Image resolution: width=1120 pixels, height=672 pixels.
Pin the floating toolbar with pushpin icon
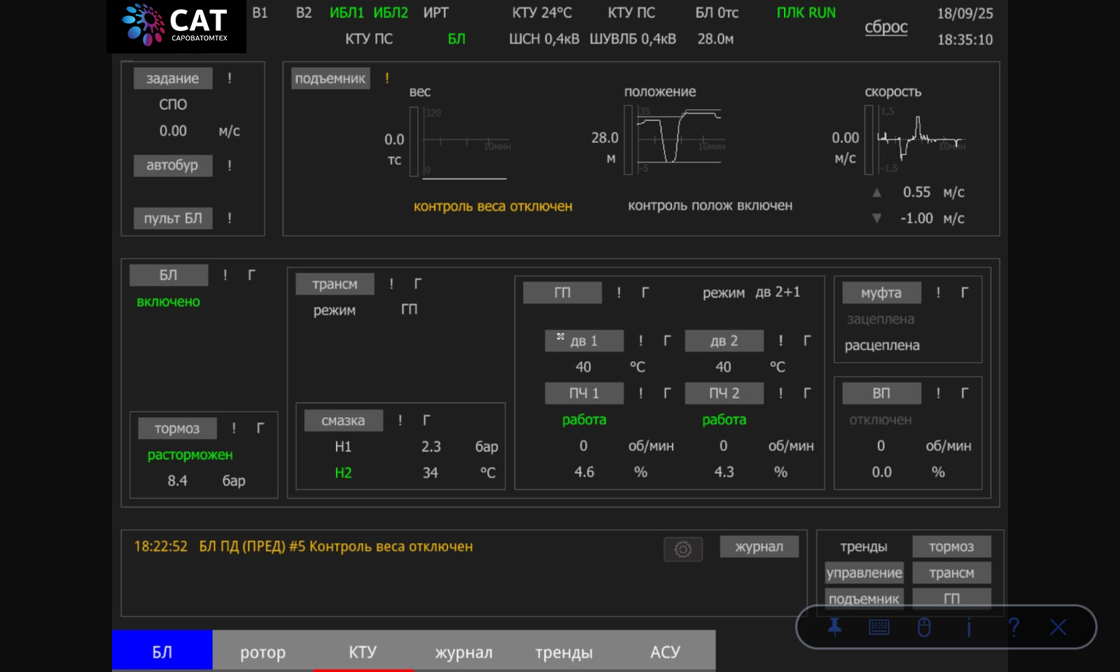pyautogui.click(x=834, y=627)
